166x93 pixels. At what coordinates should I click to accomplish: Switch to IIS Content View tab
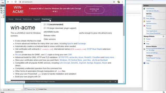41,89
